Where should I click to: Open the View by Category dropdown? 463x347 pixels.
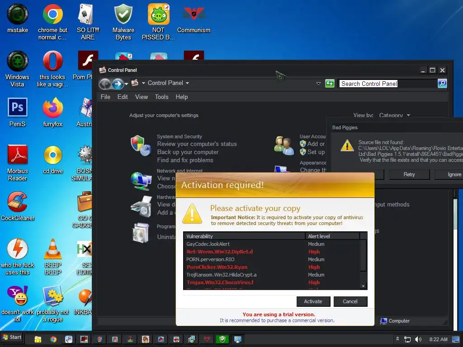coord(394,115)
